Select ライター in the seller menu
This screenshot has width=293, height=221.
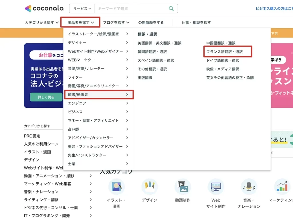click(x=98, y=77)
